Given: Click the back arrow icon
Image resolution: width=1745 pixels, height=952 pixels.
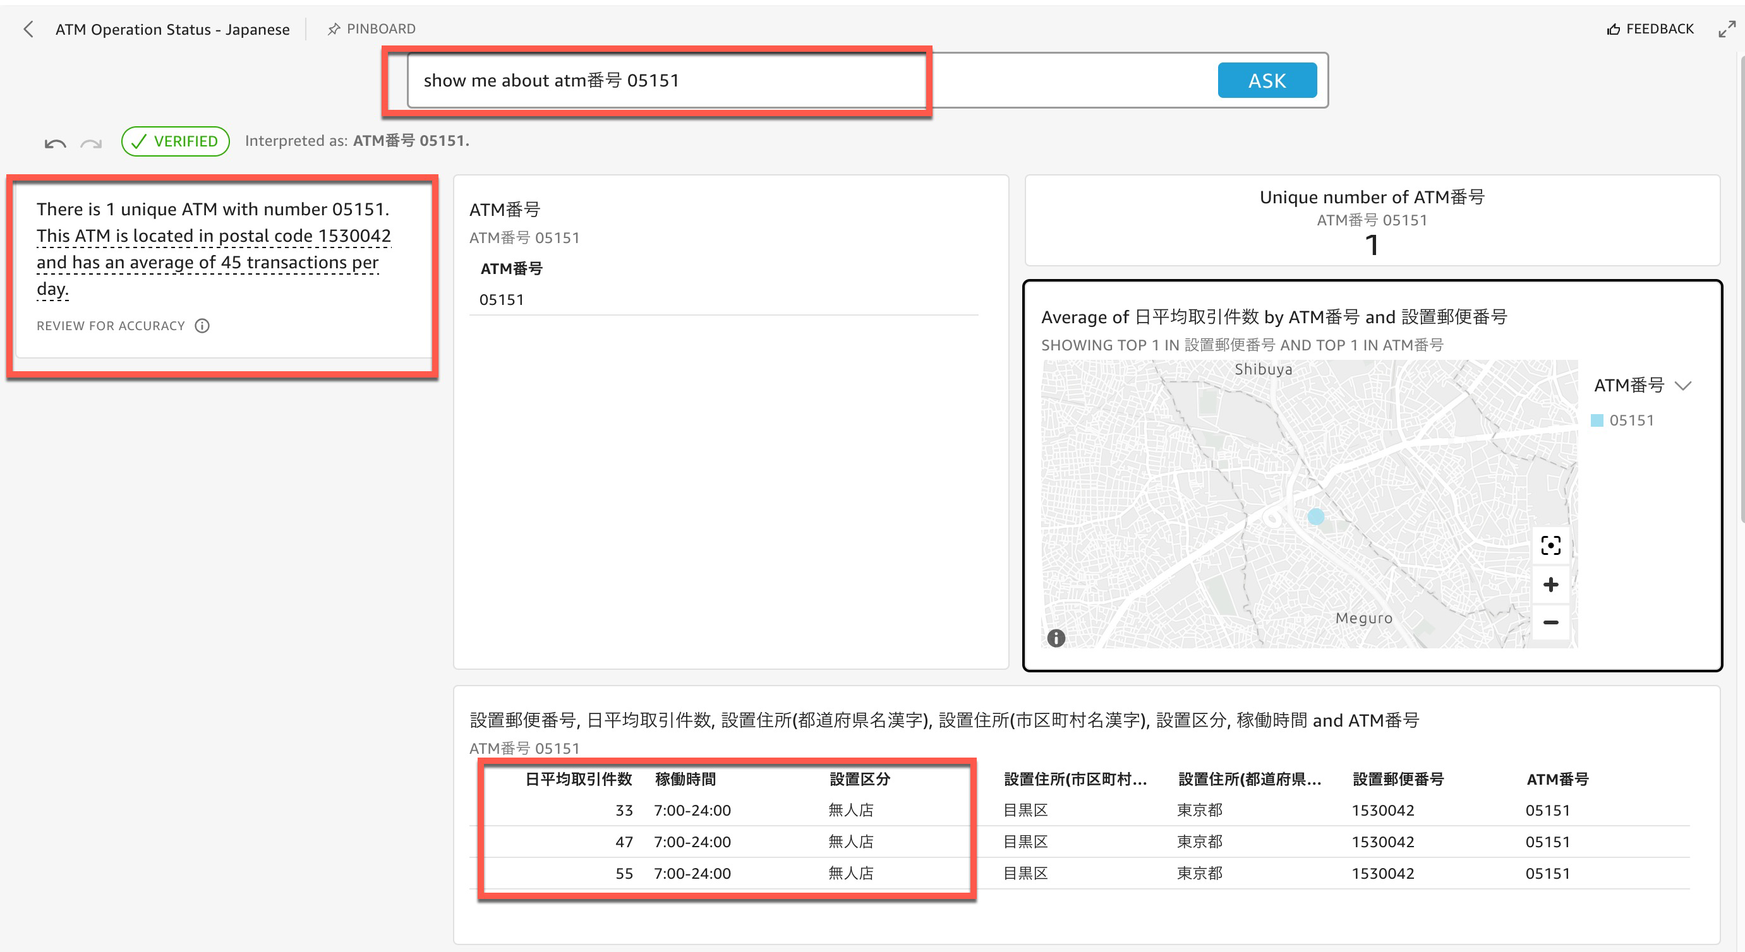Looking at the screenshot, I should coord(28,29).
